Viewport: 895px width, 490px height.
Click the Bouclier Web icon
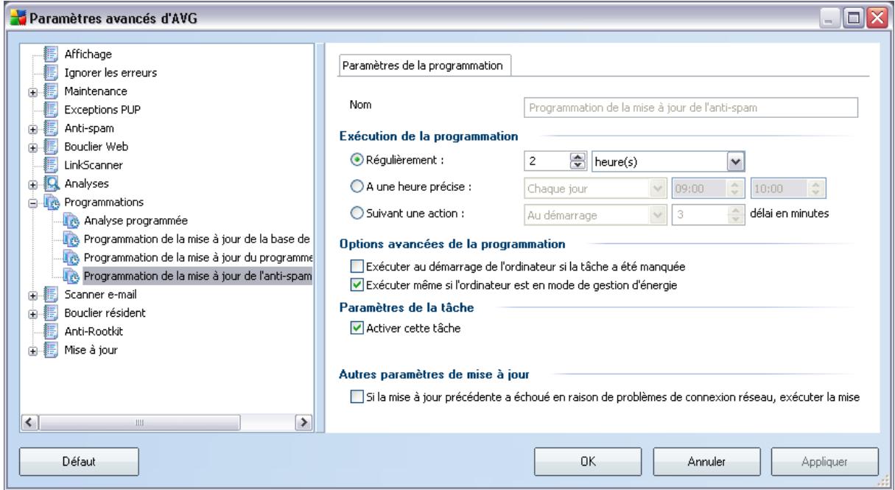coord(52,146)
